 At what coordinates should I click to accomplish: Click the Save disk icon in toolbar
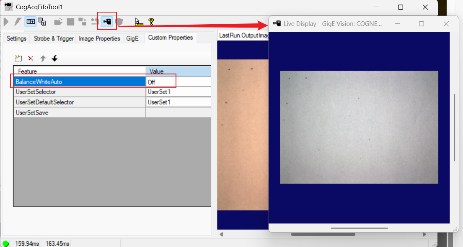tap(70, 22)
